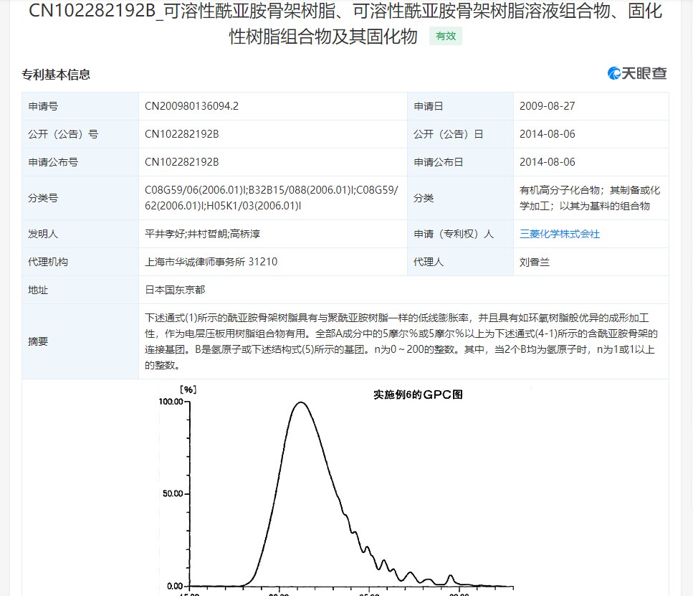The image size is (693, 596).
Task: Click the inventors 平井孝好;井村哲朗;高桥淳
Action: coord(202,234)
